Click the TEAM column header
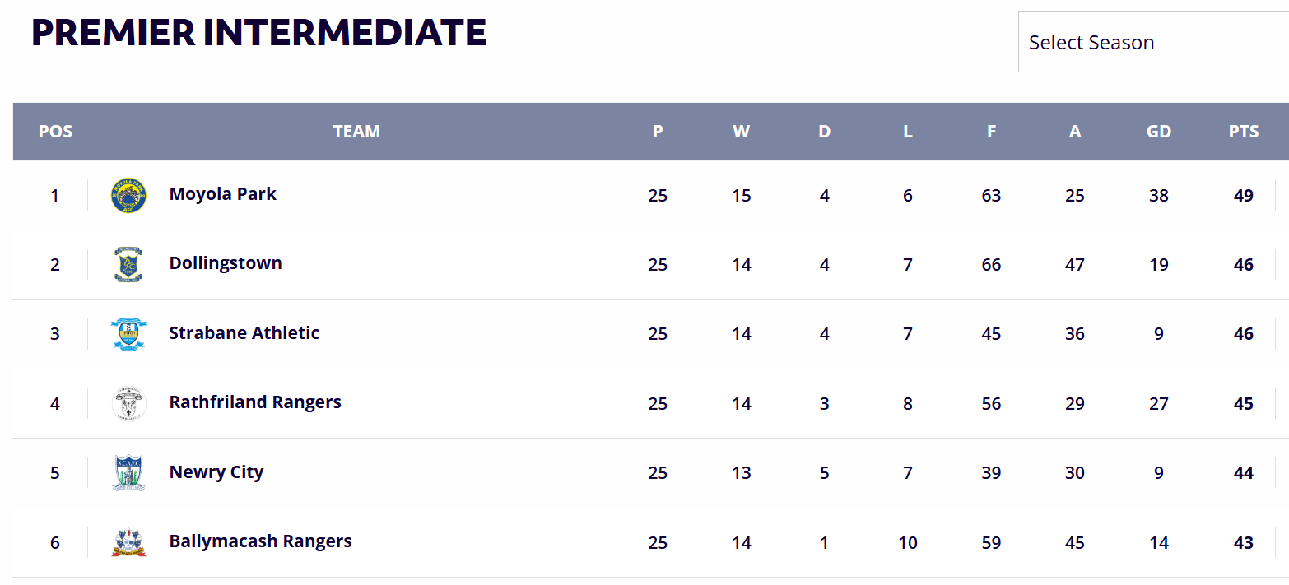1289x585 pixels. point(356,132)
